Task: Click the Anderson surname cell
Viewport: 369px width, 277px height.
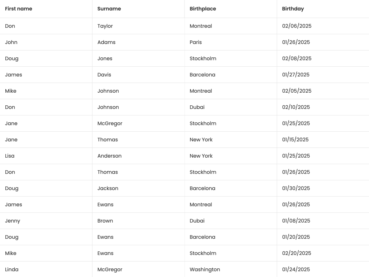Action: click(x=110, y=156)
